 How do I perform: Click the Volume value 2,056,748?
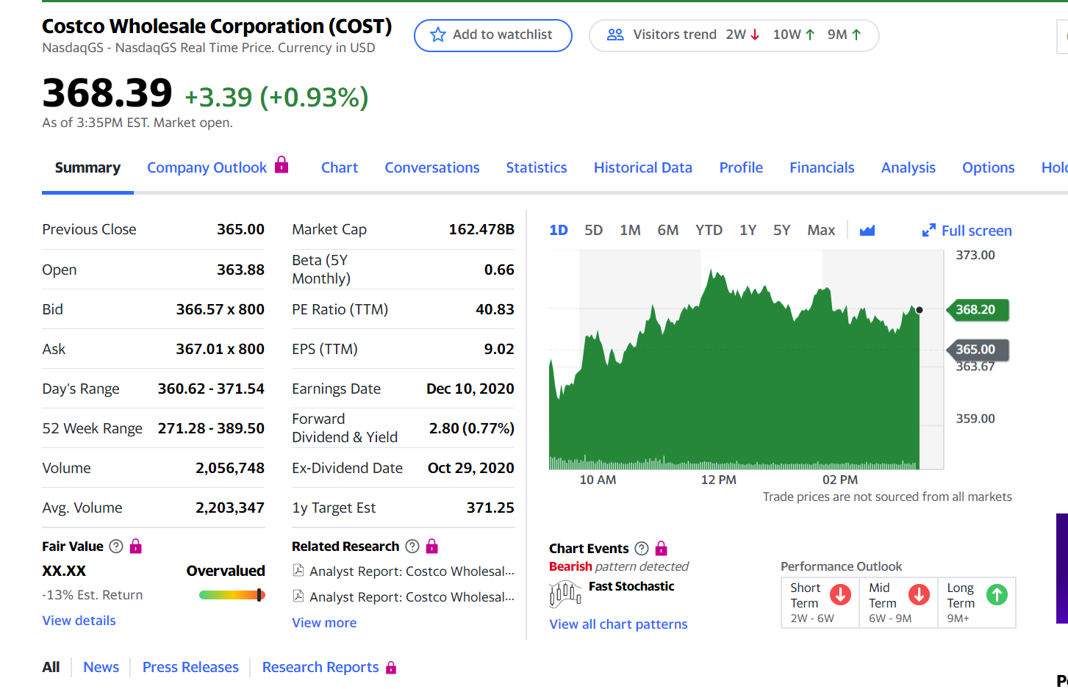230,468
